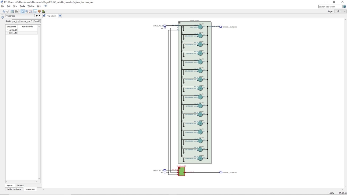Select the Equal8 comparator node
The width and height of the screenshot is (347, 195).
200,150
